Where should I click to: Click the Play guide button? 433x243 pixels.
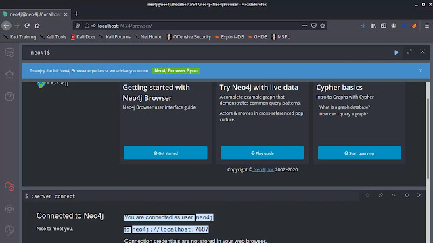tap(263, 153)
